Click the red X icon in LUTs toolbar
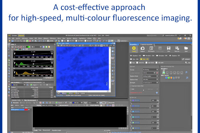Viewport: 200px width, 133px height. [21, 47]
